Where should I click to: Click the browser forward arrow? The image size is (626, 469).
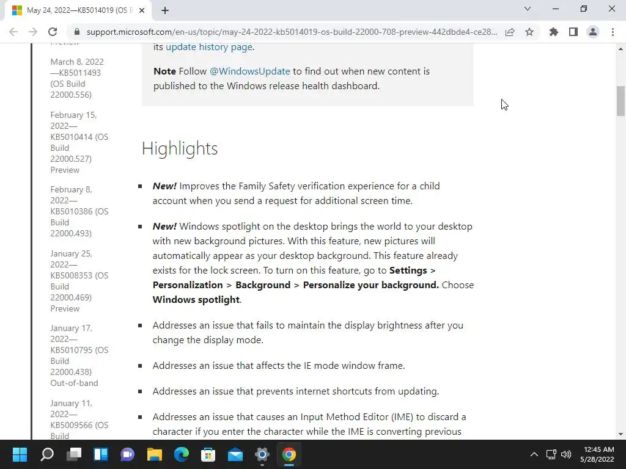click(33, 32)
